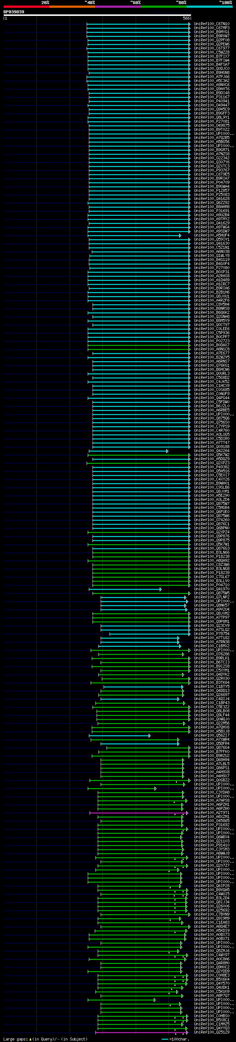Click the white query sequence bar
Image resolution: width=236 pixels, height=1042 pixels.
coord(97,16)
